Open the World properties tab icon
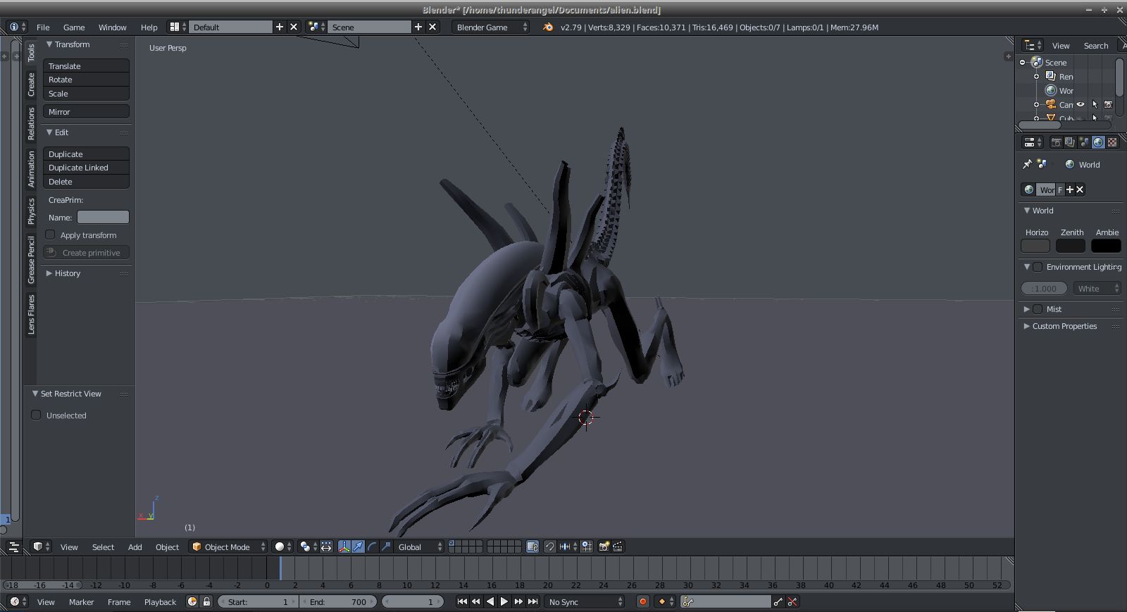 click(1098, 142)
